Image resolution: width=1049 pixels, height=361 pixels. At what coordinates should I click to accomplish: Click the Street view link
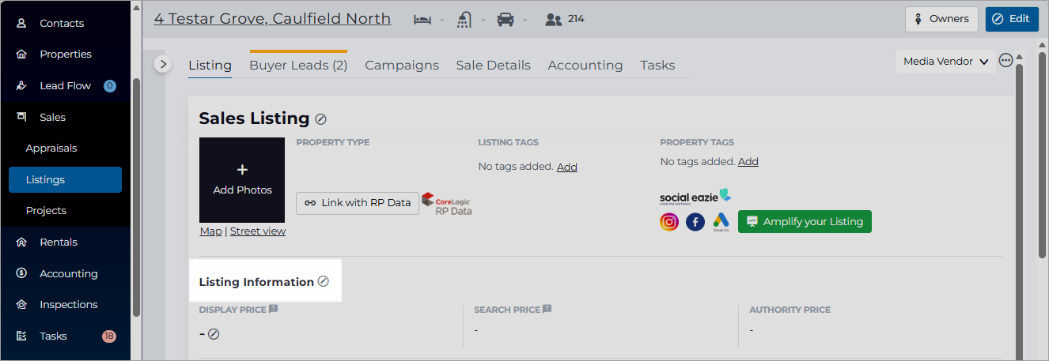click(x=258, y=231)
